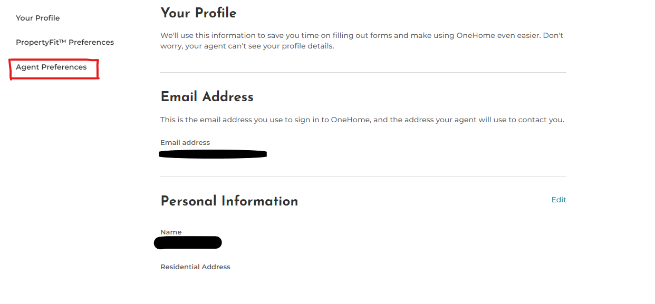
Task: Click the sentence starting "This is the email address"
Action: (x=362, y=120)
